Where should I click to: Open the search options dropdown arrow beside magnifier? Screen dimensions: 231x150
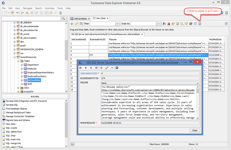[66, 18]
